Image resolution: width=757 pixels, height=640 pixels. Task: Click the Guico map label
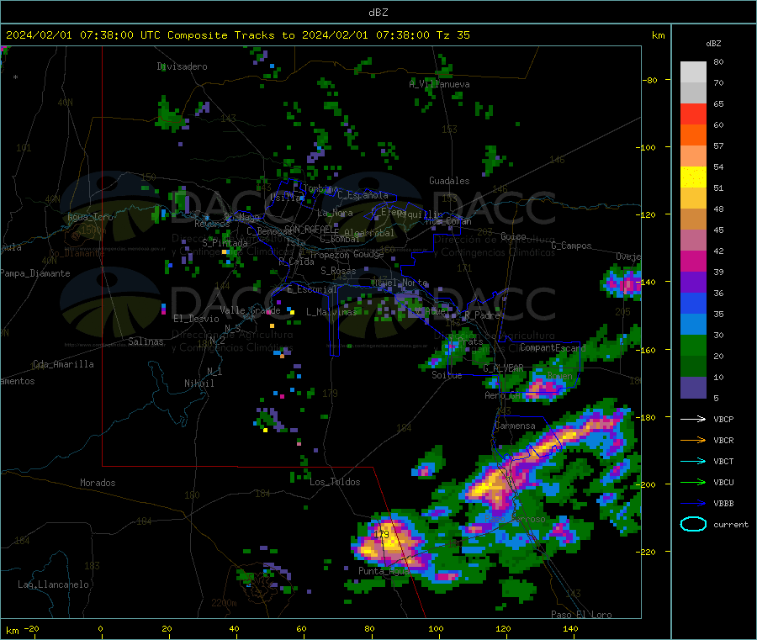pyautogui.click(x=513, y=236)
